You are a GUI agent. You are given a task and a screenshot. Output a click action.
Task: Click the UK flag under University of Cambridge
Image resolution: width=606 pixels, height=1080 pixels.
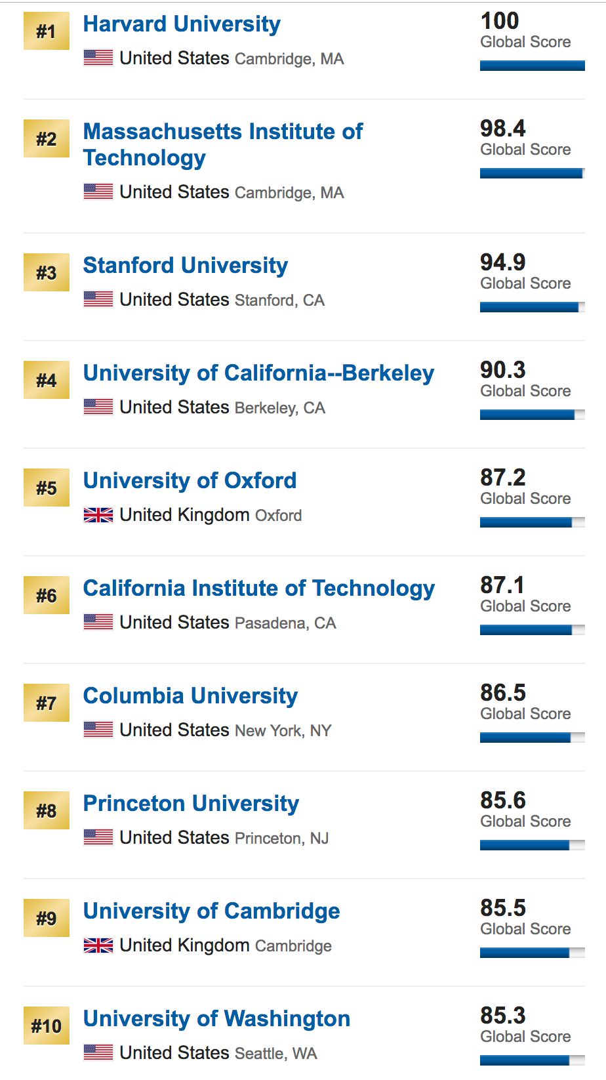pyautogui.click(x=98, y=945)
